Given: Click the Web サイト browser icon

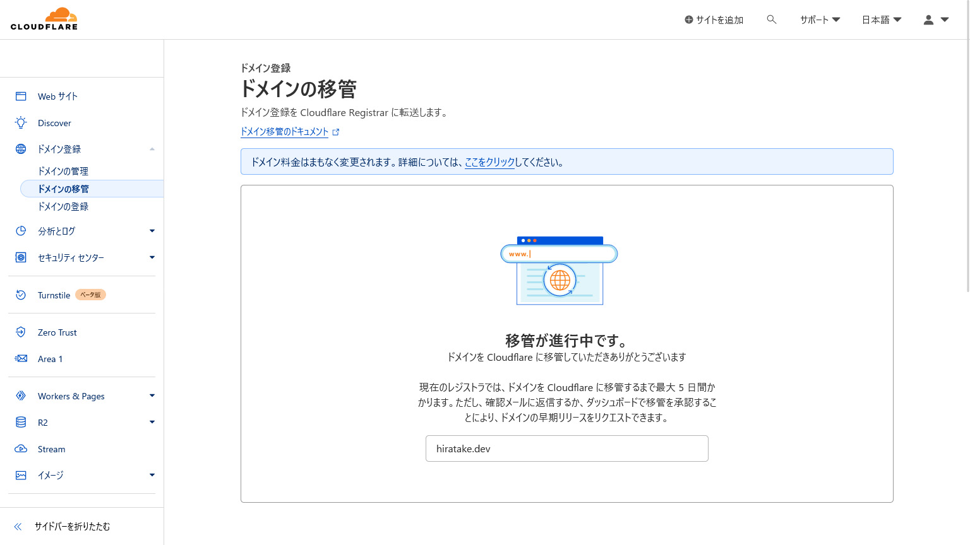Looking at the screenshot, I should tap(21, 96).
